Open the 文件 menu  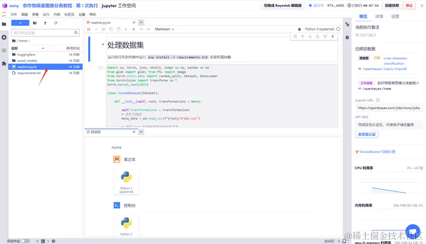point(14,14)
